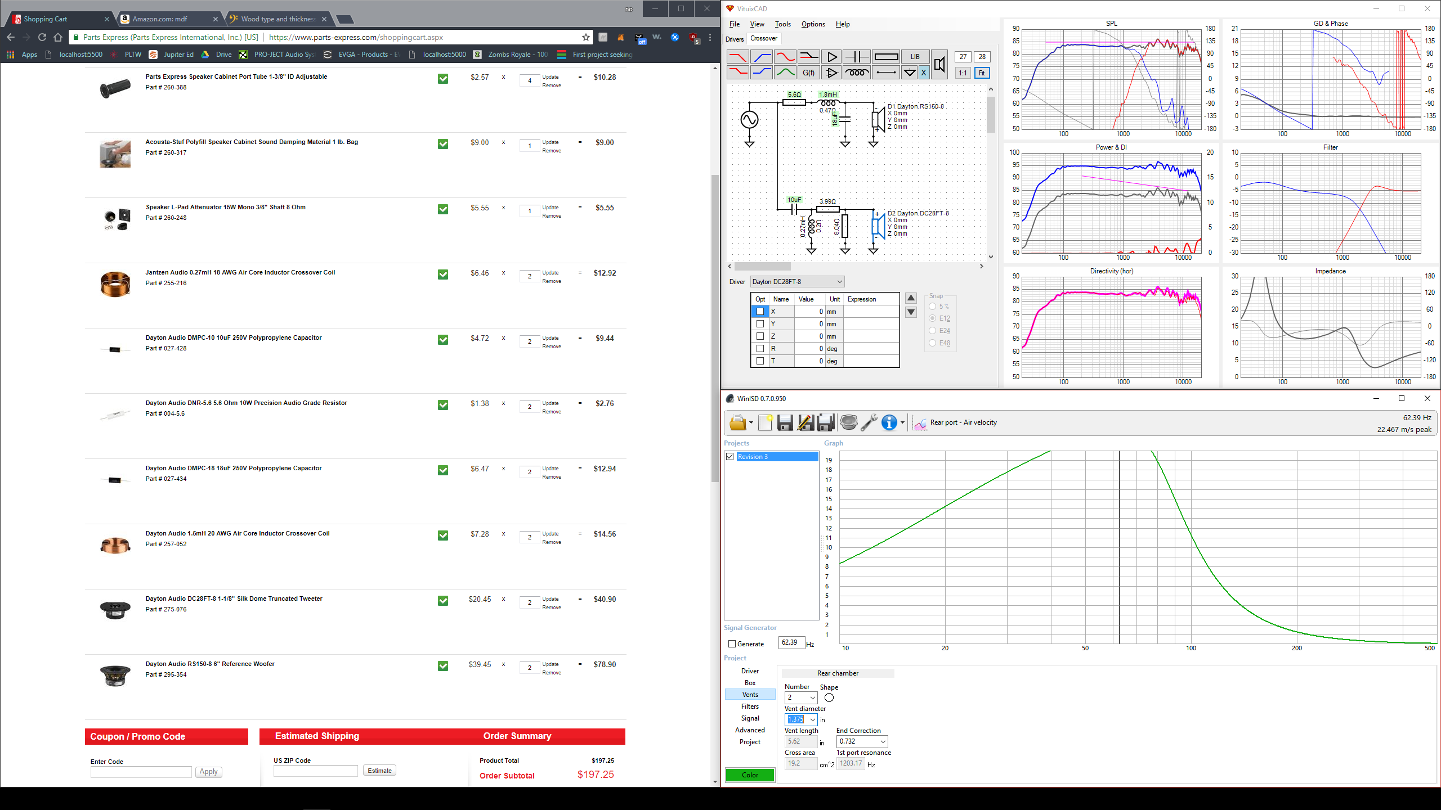
Task: Add the G(f) transfer function block
Action: (x=808, y=73)
